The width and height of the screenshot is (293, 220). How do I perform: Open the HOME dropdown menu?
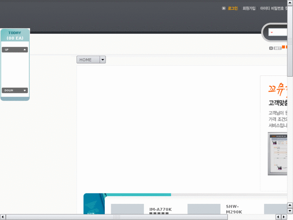[x=91, y=59]
